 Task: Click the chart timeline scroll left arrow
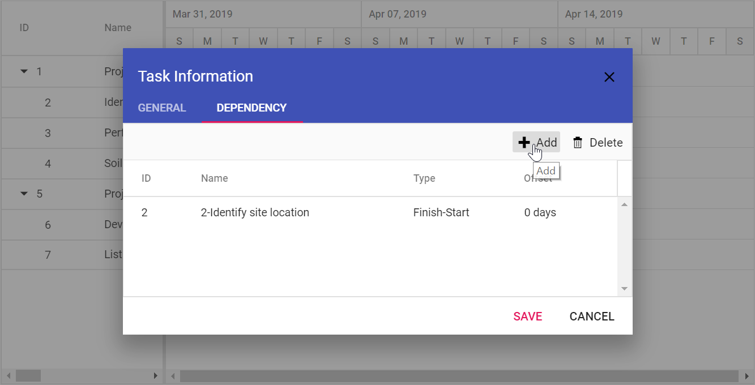coord(173,376)
